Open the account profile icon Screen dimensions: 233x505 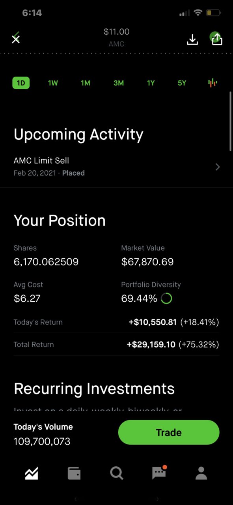(201, 473)
